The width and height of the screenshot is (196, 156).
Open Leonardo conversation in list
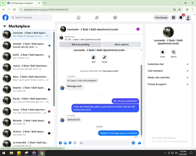(27, 35)
